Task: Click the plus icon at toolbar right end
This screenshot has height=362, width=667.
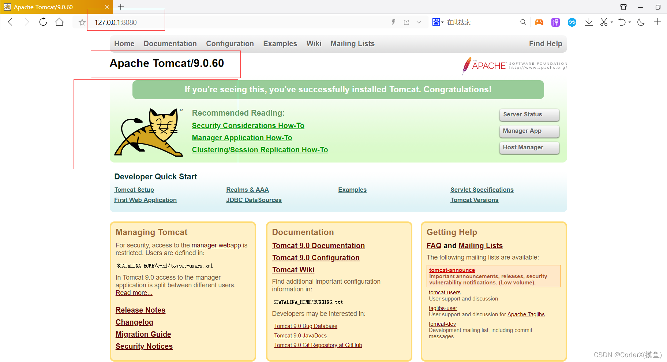Action: coord(657,22)
